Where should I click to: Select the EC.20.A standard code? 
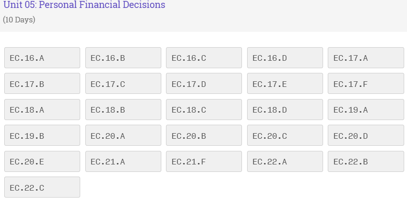[123, 136]
